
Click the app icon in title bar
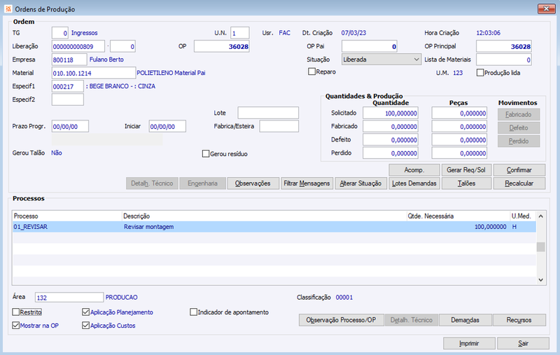(8, 8)
